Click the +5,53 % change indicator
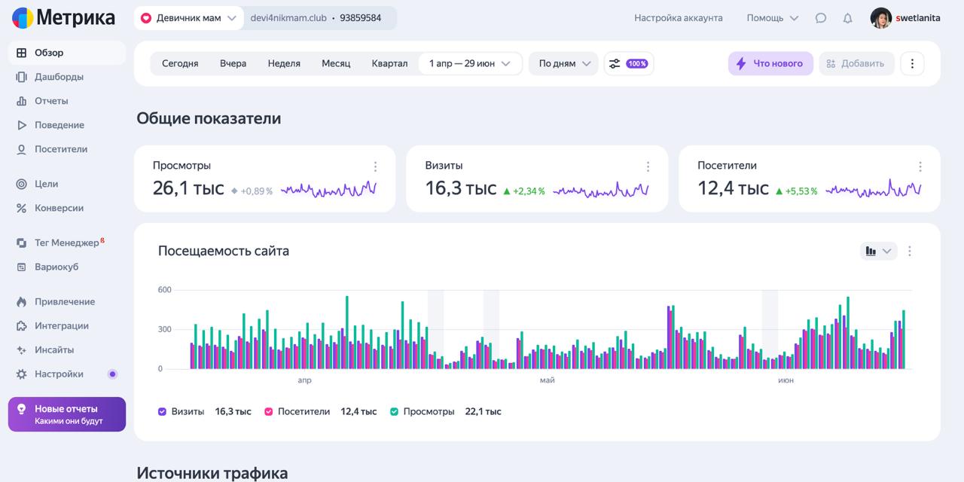This screenshot has width=964, height=482. coord(797,191)
